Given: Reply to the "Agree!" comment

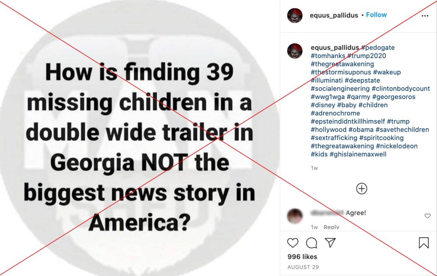Looking at the screenshot, I should [331, 227].
